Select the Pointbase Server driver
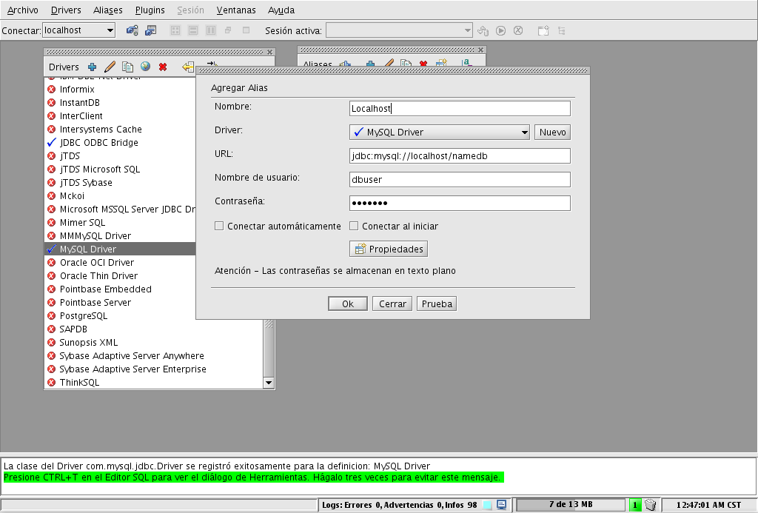Screen dimensions: 758x513 pyautogui.click(x=121, y=302)
